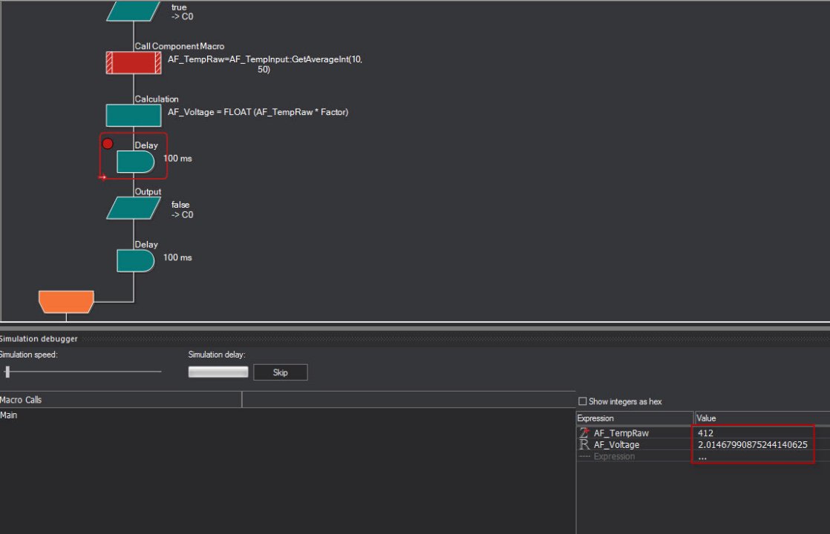This screenshot has width=830, height=534.
Task: Select the Output parallelogram for false -> C0
Action: coord(134,208)
